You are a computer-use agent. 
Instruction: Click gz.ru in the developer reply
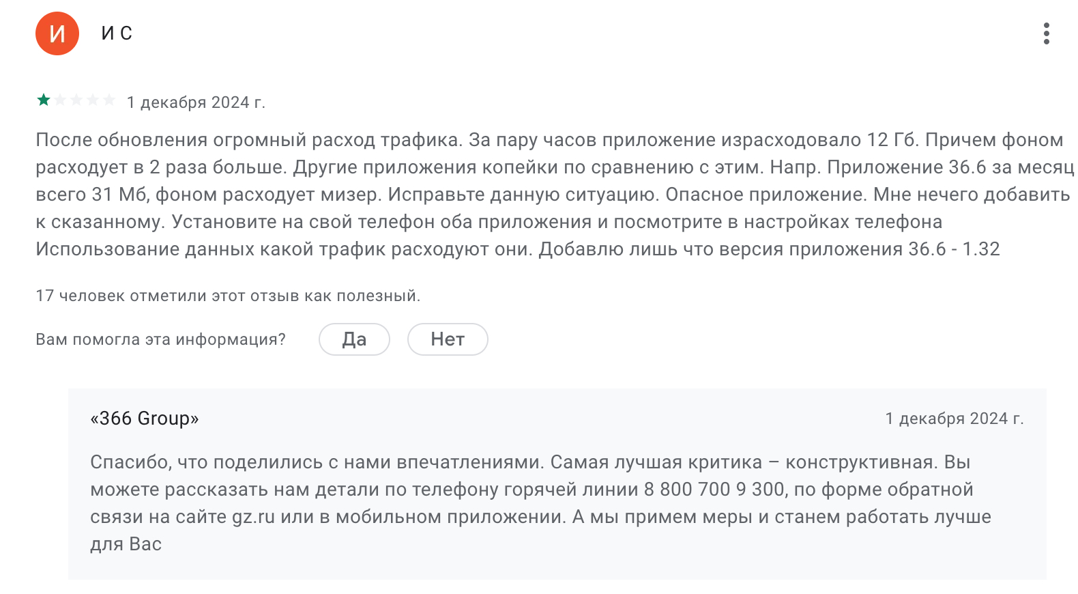(x=253, y=517)
